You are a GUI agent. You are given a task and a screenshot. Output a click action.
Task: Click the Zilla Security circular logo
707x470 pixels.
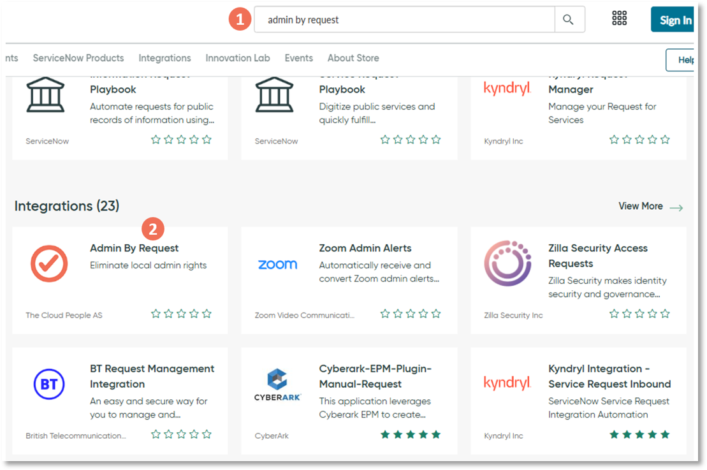coord(507,263)
